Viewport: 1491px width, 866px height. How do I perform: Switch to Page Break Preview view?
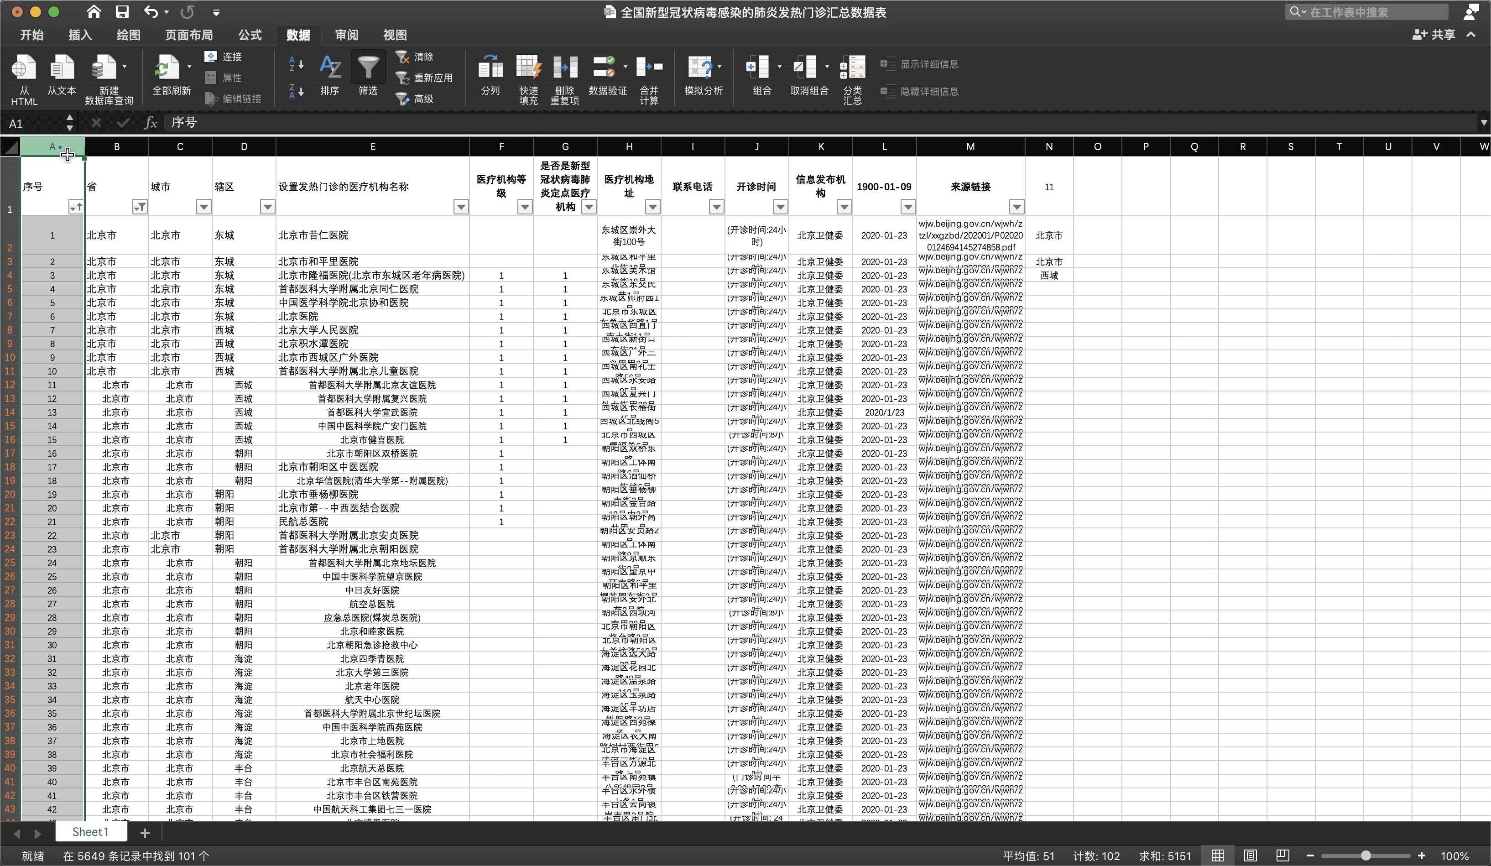pyautogui.click(x=1282, y=856)
